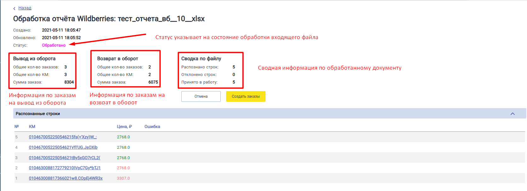The width and height of the screenshot is (527, 191).
Task: Click the Принято в работу label
Action: [x=199, y=82]
